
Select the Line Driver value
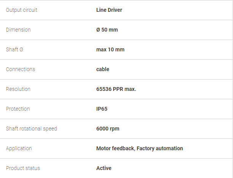(x=109, y=10)
